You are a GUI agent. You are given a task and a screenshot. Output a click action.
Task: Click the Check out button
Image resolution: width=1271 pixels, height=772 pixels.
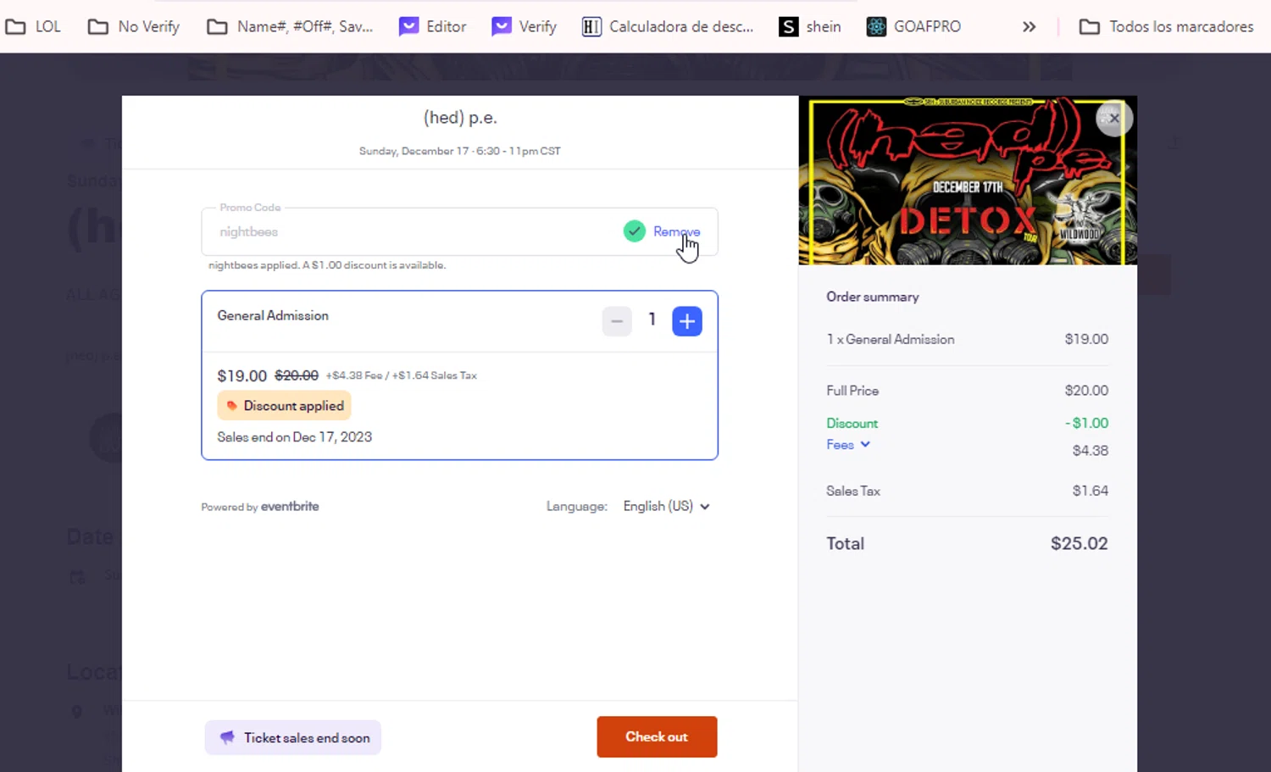pyautogui.click(x=657, y=736)
